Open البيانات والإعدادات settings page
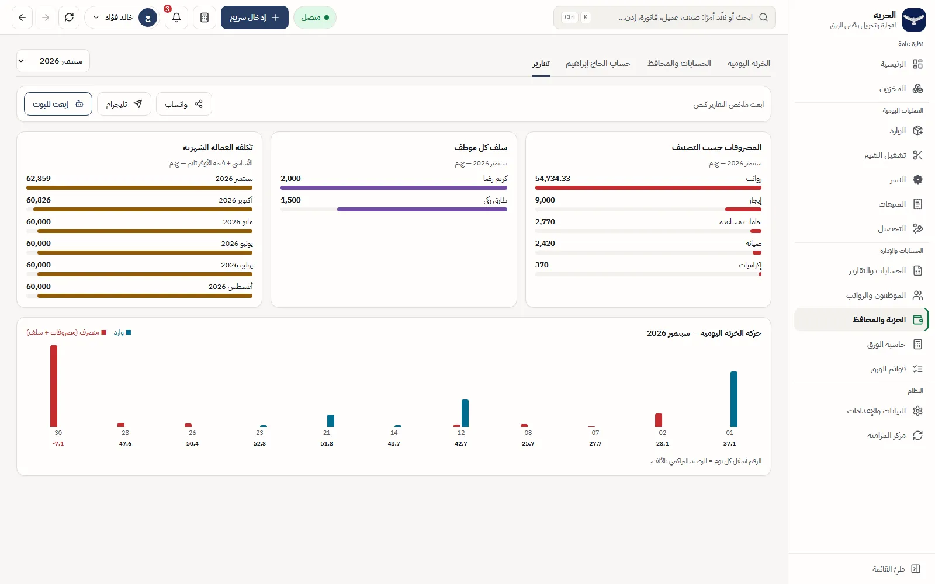Image resolution: width=935 pixels, height=584 pixels. [861, 411]
